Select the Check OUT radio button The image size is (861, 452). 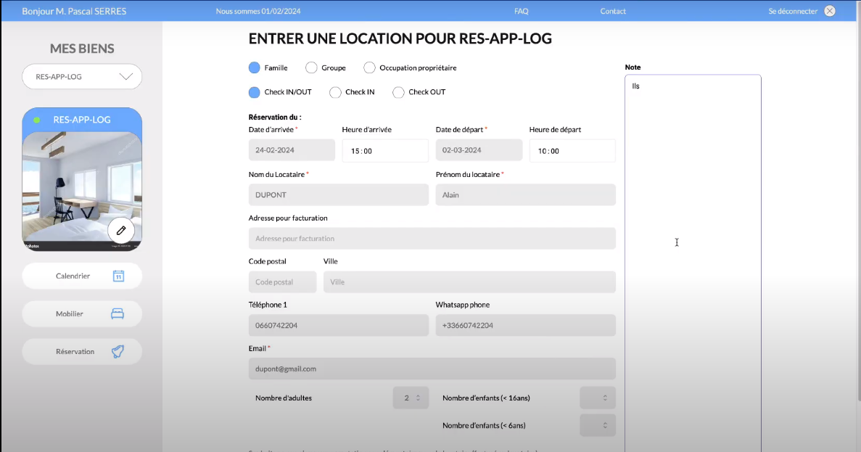point(398,92)
